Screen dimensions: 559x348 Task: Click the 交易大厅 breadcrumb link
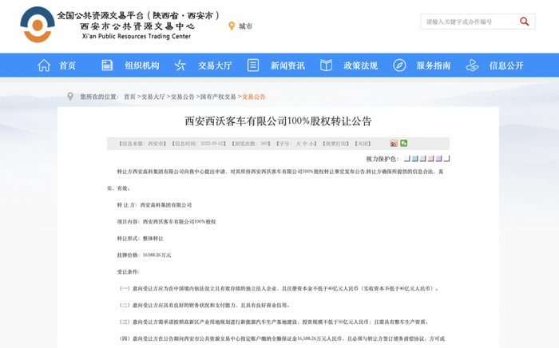click(x=153, y=97)
